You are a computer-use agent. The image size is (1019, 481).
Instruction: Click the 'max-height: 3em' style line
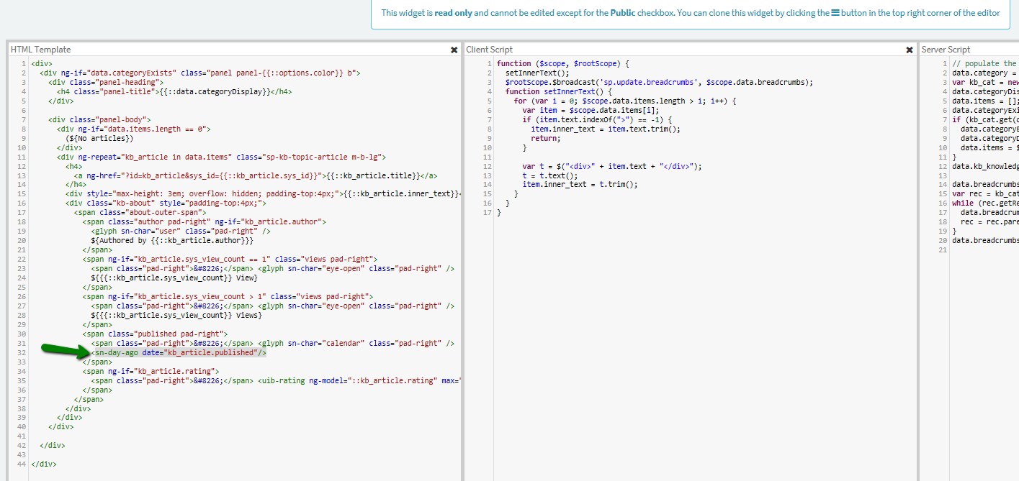263,194
